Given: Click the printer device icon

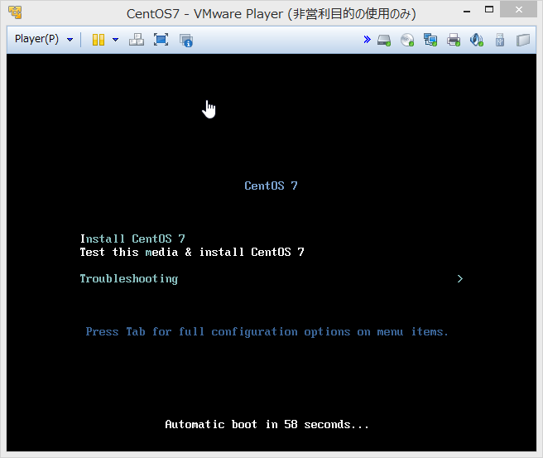Looking at the screenshot, I should pyautogui.click(x=454, y=40).
